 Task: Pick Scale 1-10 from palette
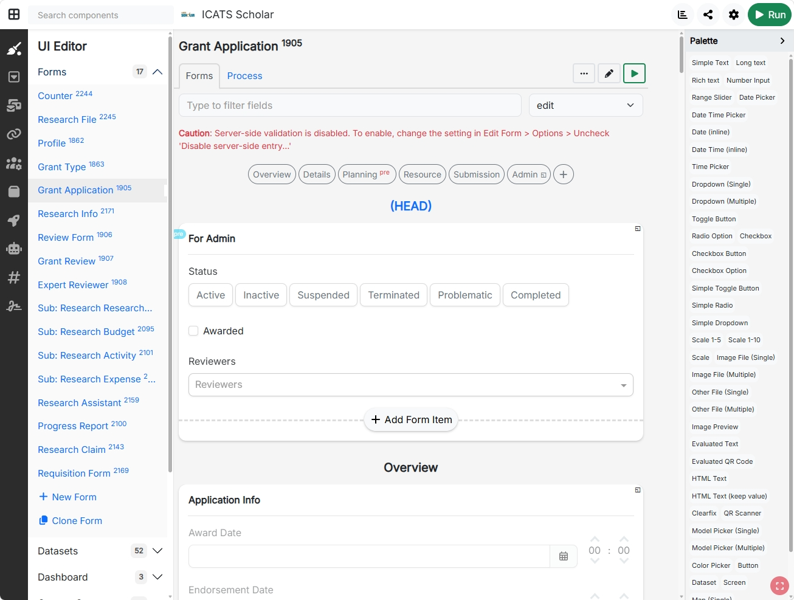click(x=744, y=340)
